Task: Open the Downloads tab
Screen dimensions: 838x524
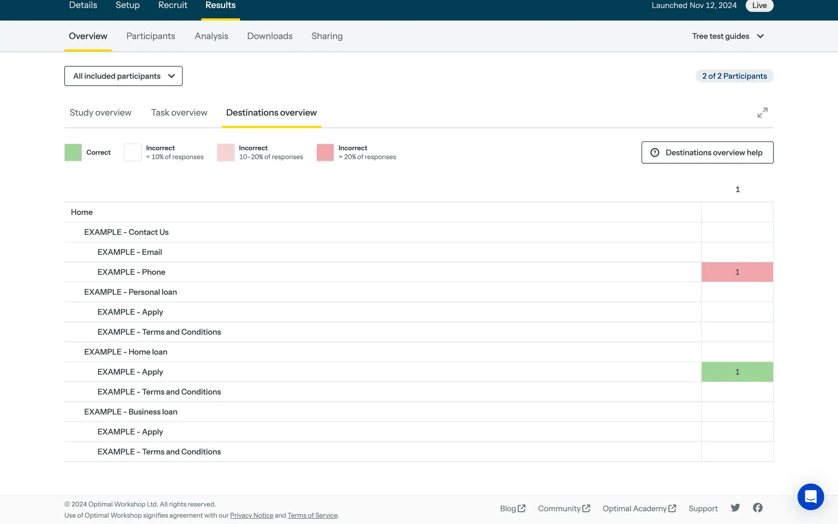Action: [270, 36]
